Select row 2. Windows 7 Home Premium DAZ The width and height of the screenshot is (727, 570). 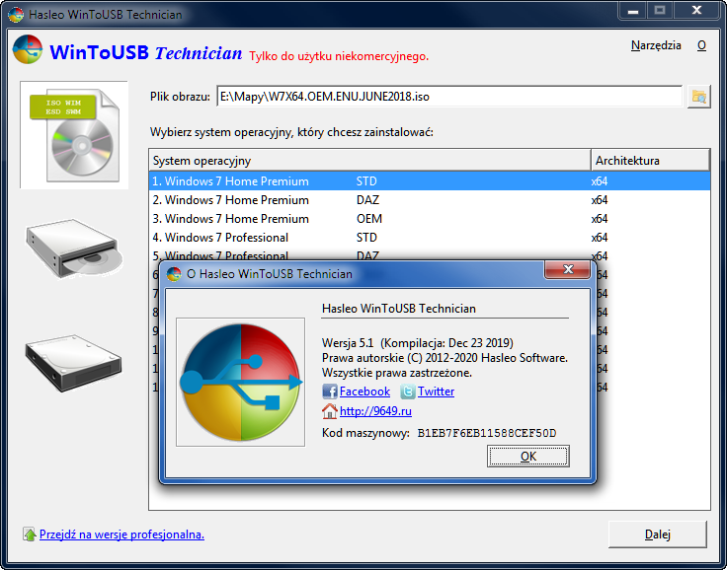[430, 200]
